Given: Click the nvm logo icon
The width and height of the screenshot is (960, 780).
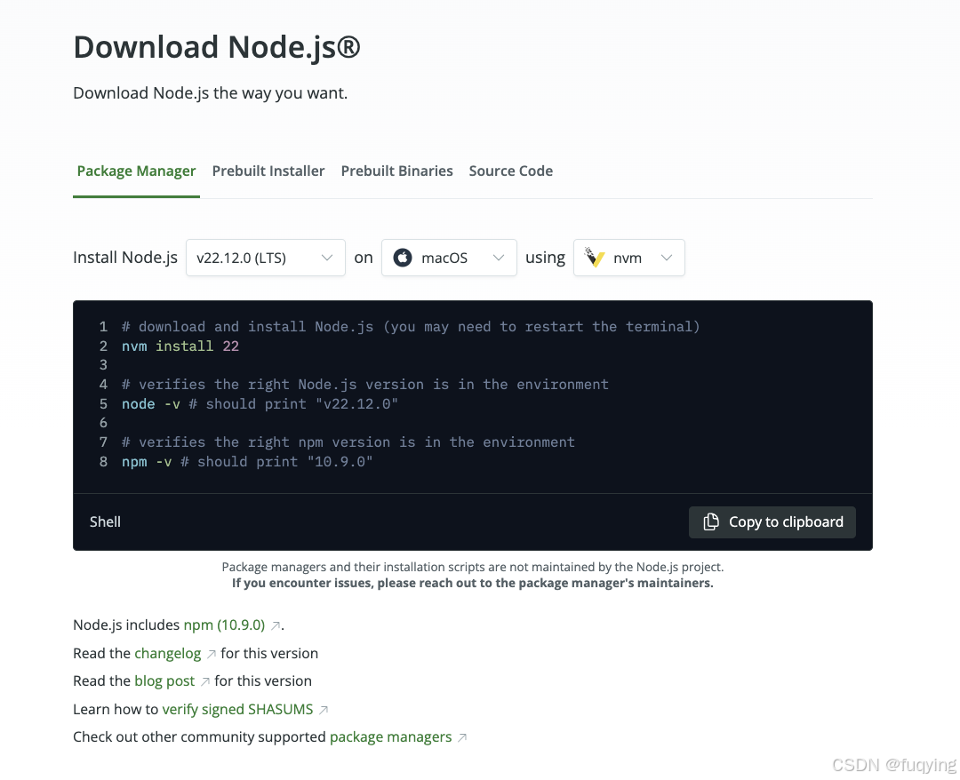Looking at the screenshot, I should coord(594,258).
